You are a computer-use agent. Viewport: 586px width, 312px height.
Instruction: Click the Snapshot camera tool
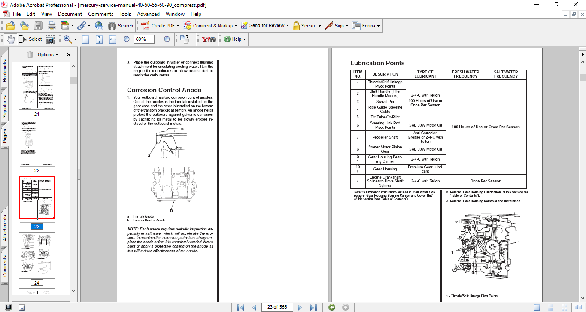point(50,39)
